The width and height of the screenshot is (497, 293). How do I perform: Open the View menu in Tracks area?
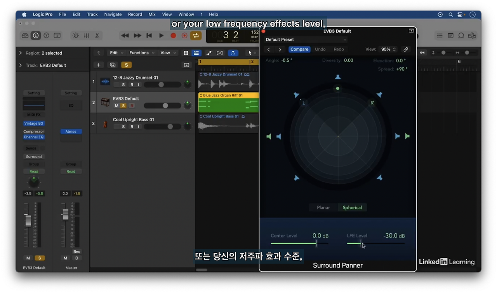click(x=168, y=53)
